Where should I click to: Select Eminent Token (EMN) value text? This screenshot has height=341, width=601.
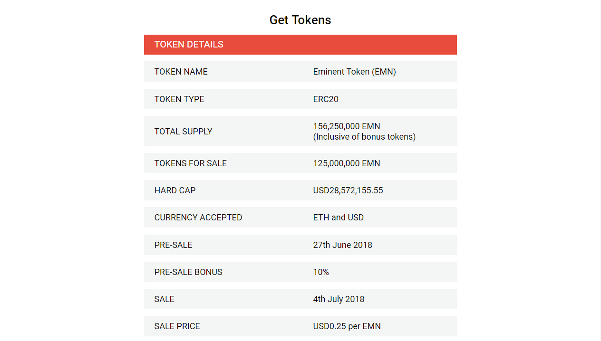[x=354, y=72]
